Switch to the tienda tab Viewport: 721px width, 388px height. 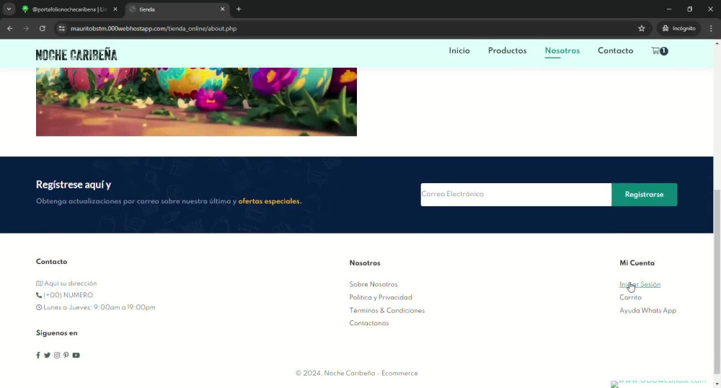pos(177,9)
